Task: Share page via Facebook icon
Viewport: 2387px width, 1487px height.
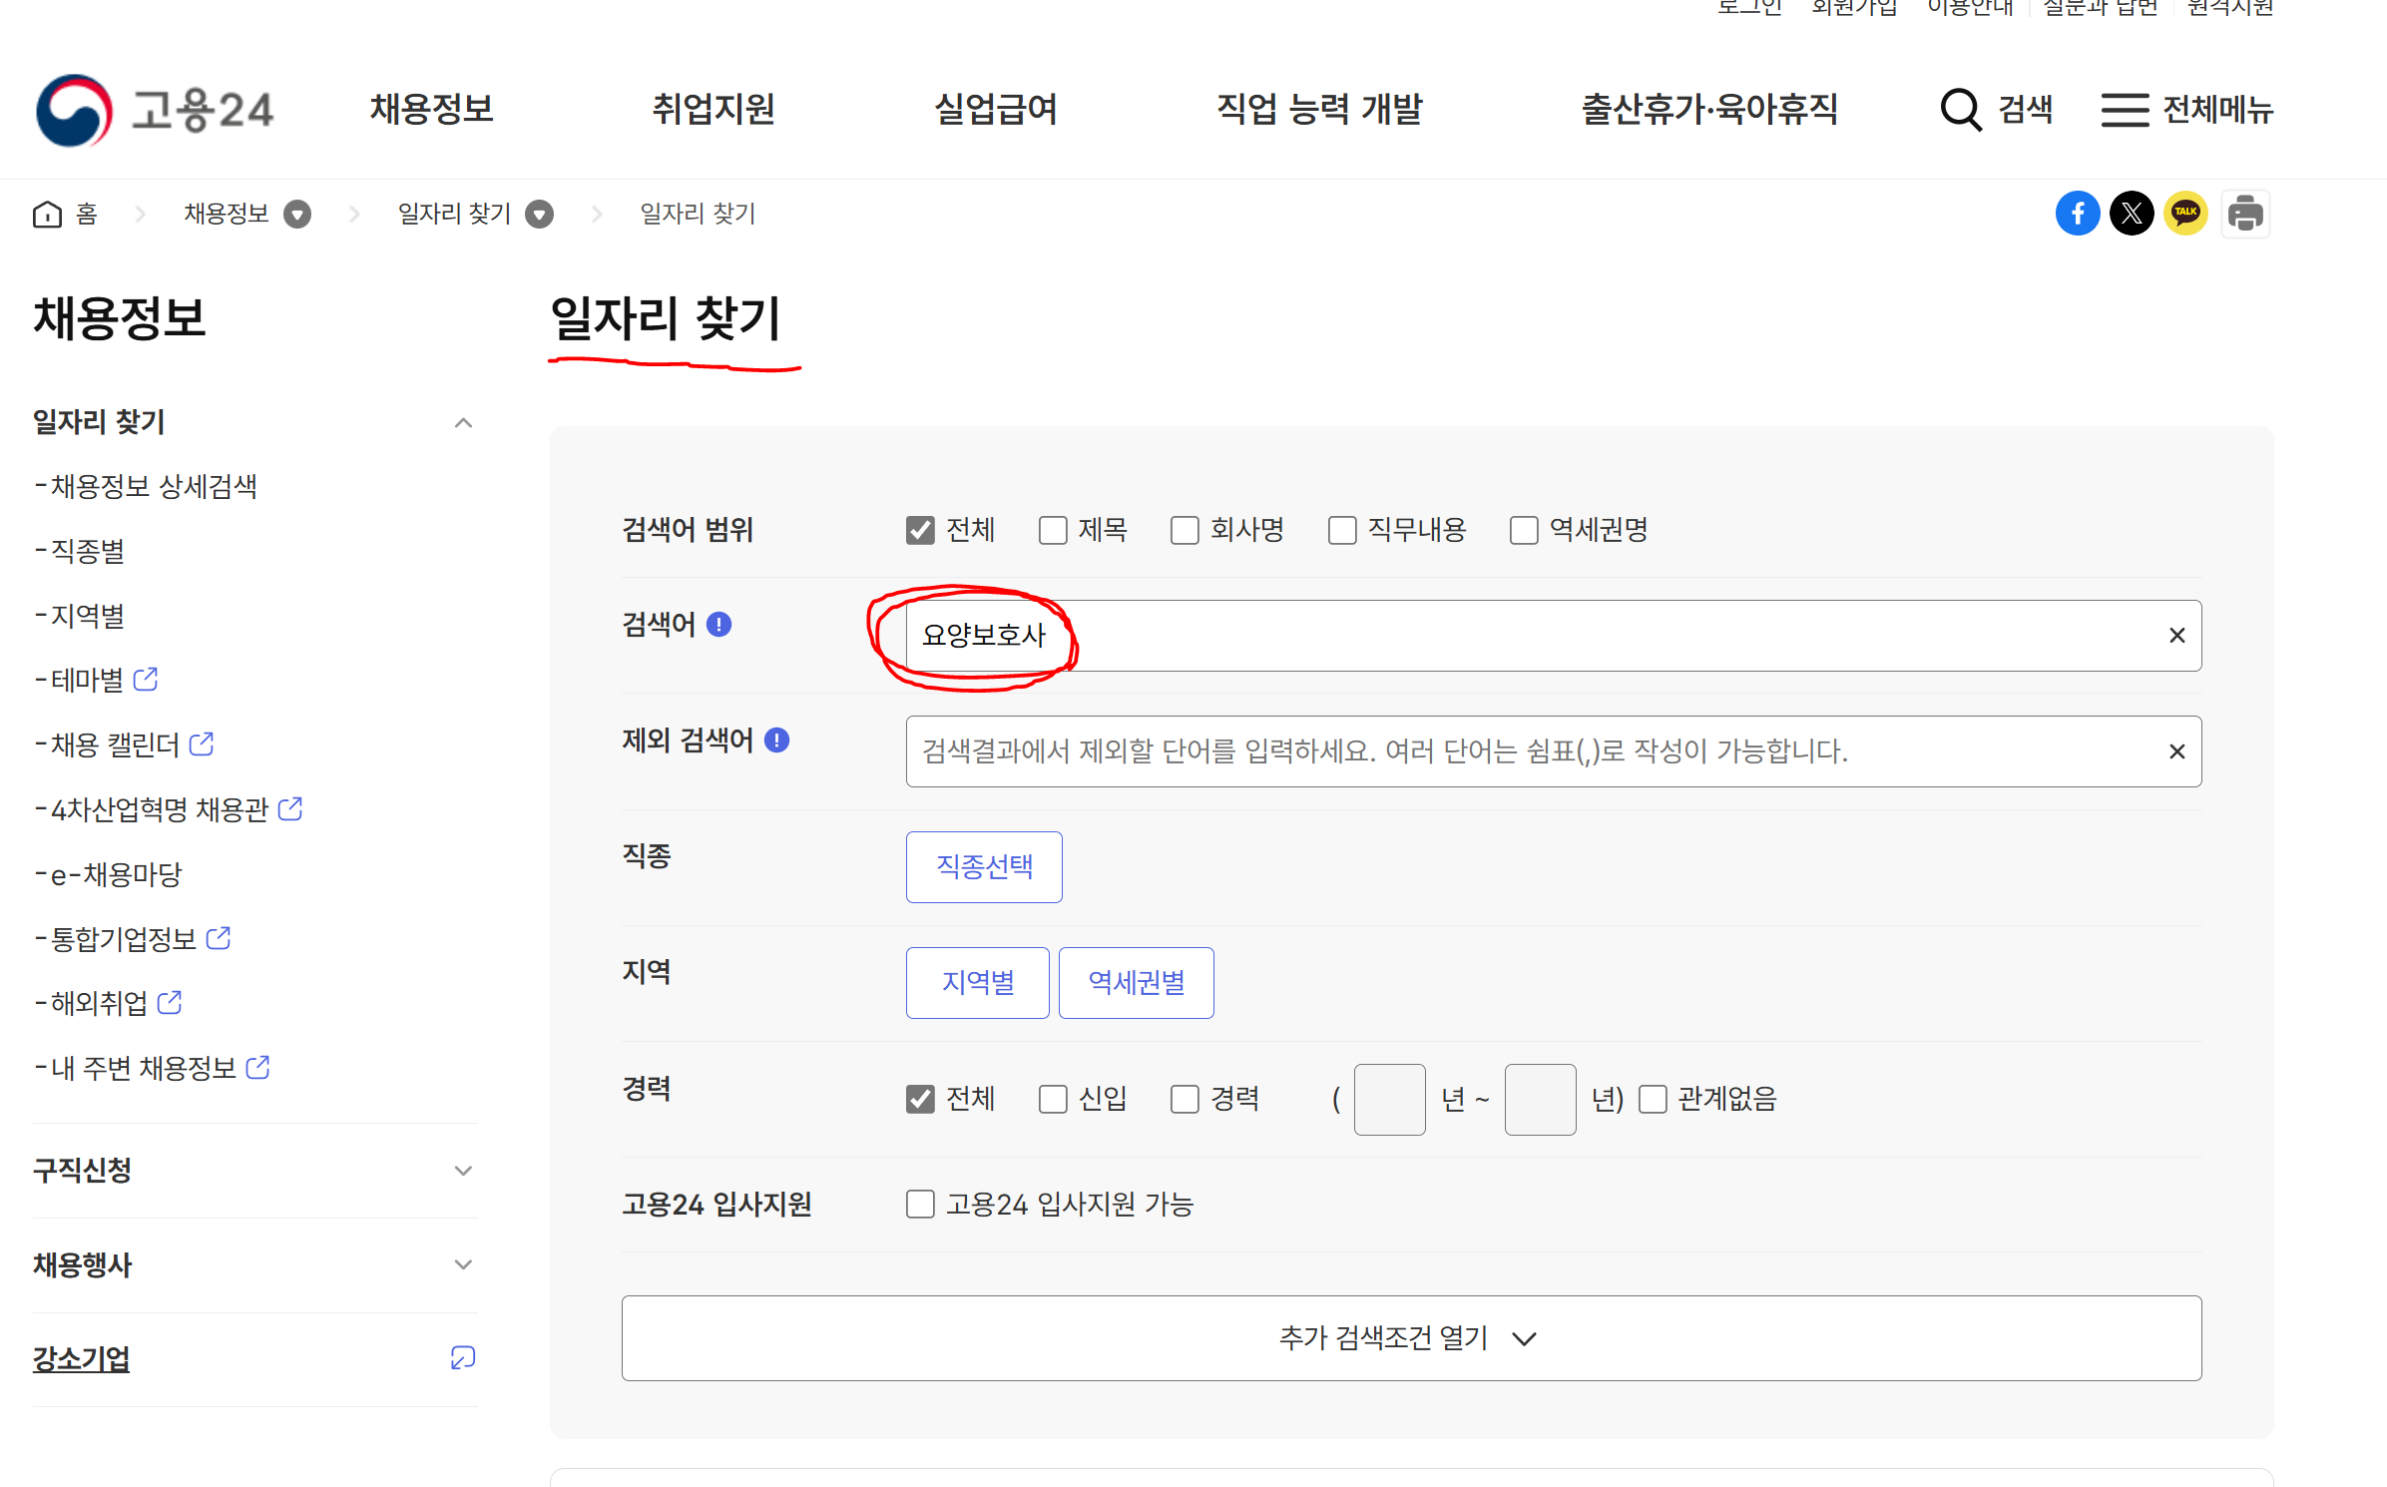Action: [2077, 214]
